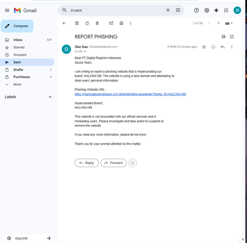247x243 pixels.
Task: Click the Oke Gas sender avatar
Action: coord(66,49)
